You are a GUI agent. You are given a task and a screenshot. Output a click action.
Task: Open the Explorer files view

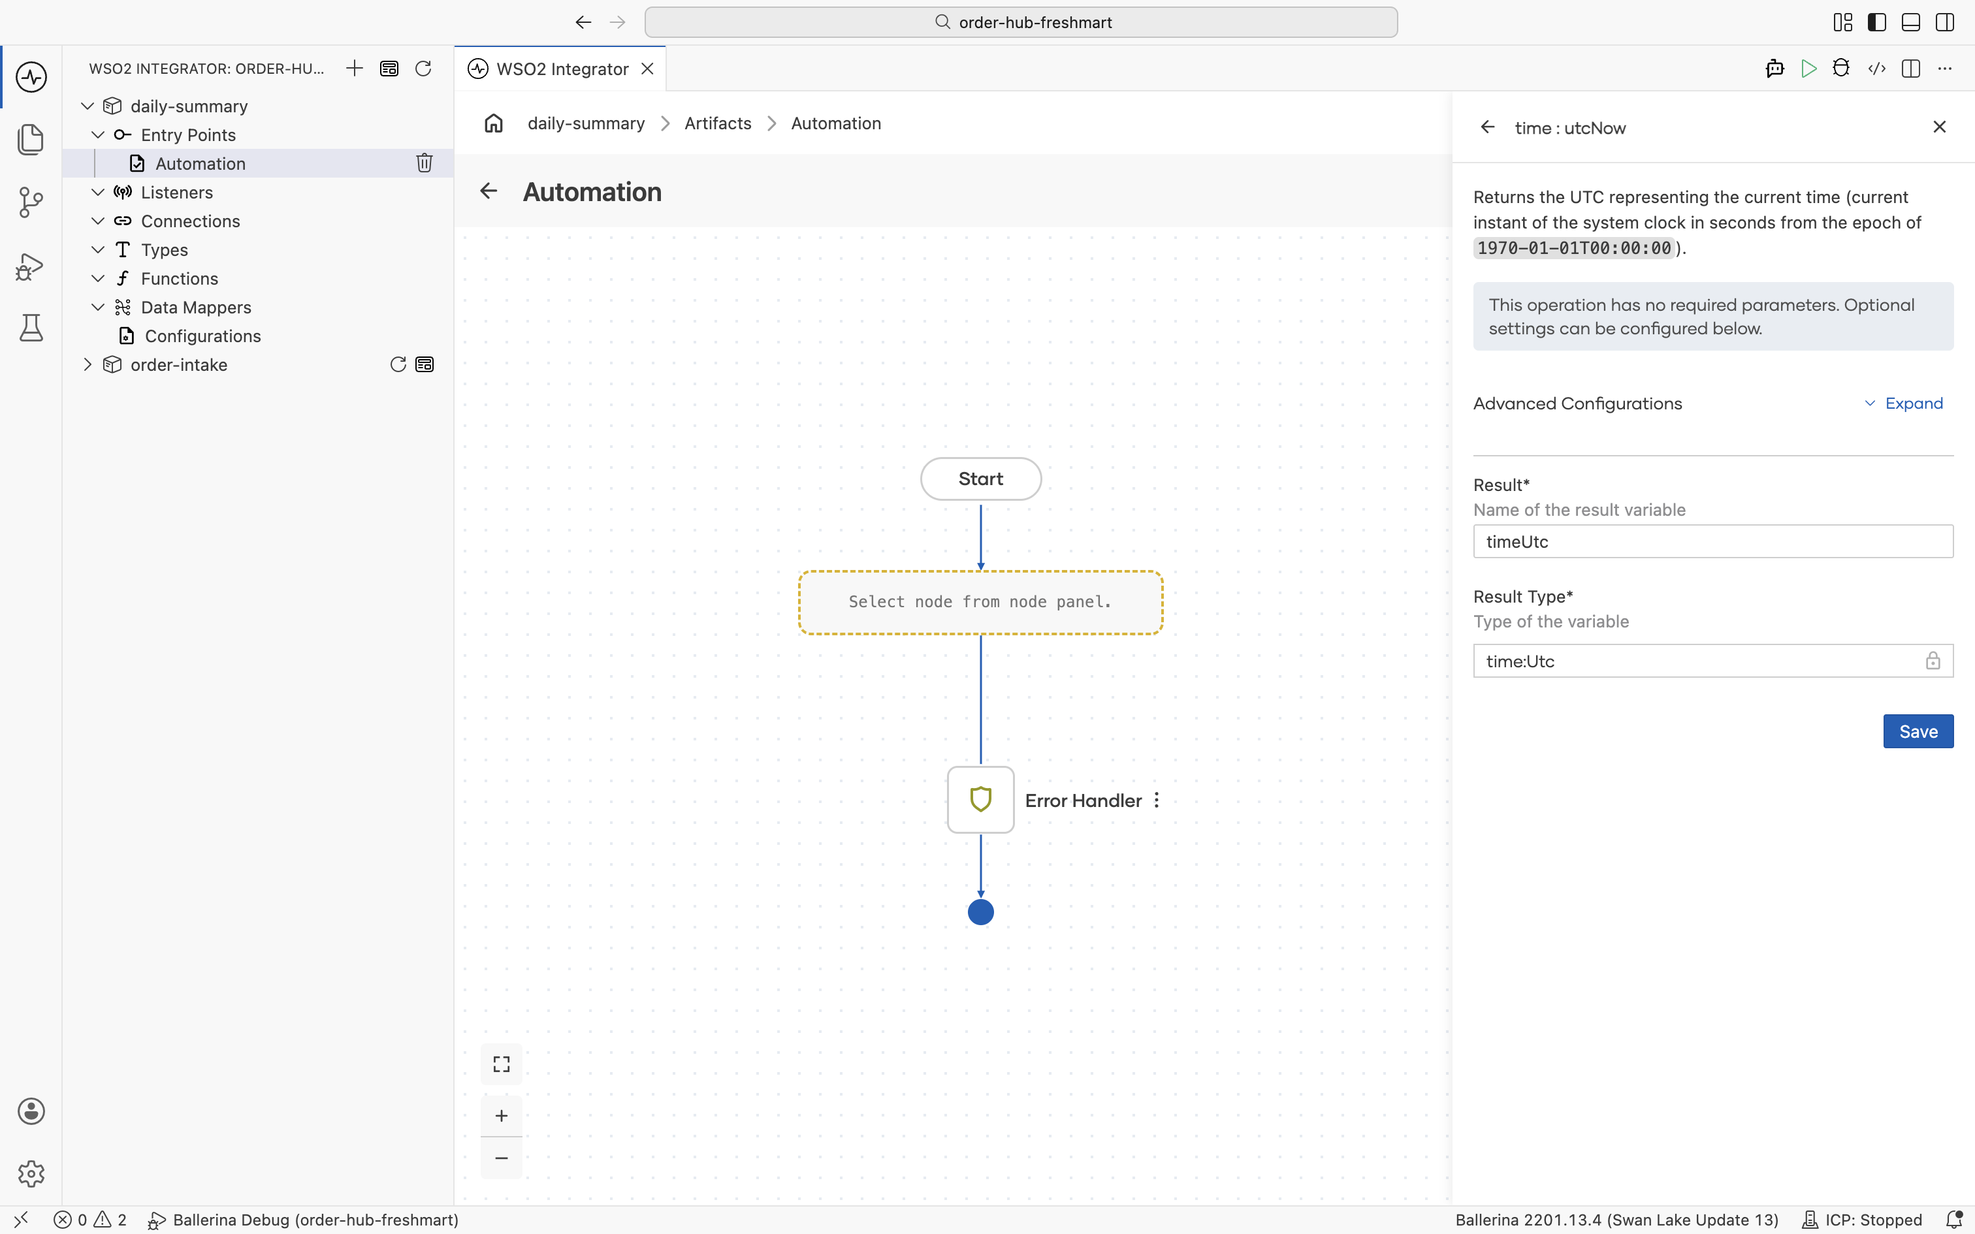[x=31, y=140]
